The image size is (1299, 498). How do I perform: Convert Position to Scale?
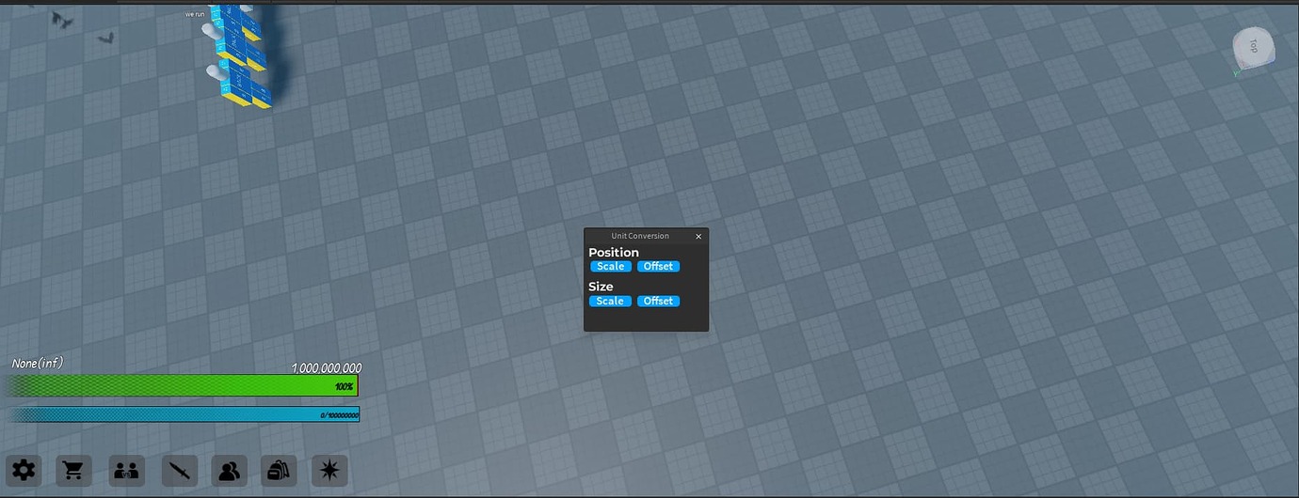click(610, 267)
